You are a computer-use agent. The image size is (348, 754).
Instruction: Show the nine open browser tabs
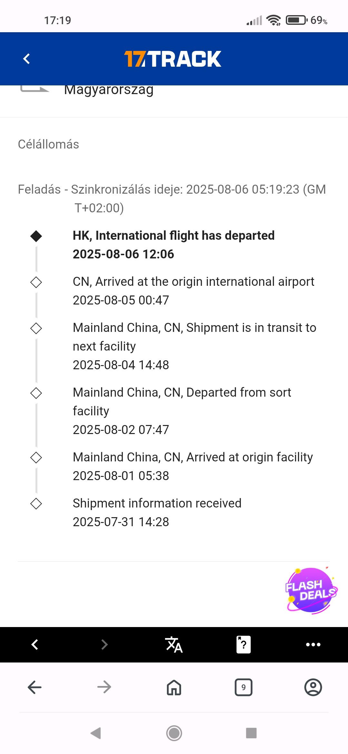coord(244,687)
